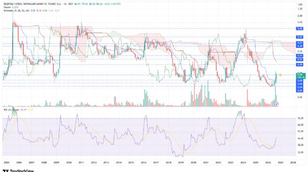308x172 pixels.
Task: Click the 32,00 level on RSI axis
Action: [300, 152]
